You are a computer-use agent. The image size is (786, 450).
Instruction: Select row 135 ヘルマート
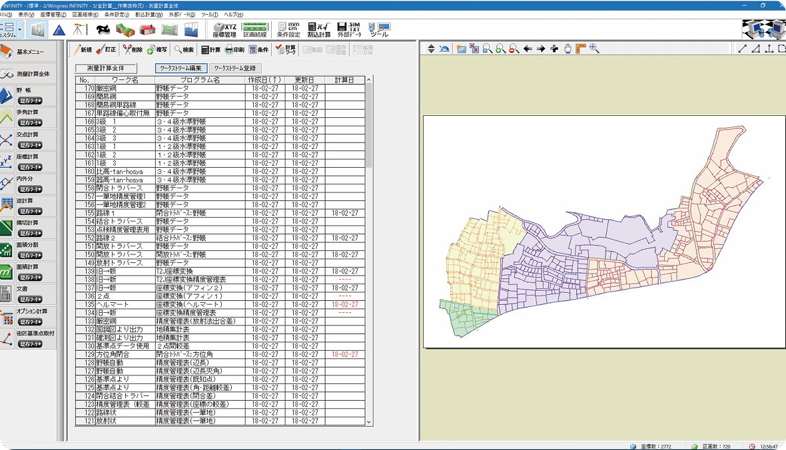coord(220,305)
